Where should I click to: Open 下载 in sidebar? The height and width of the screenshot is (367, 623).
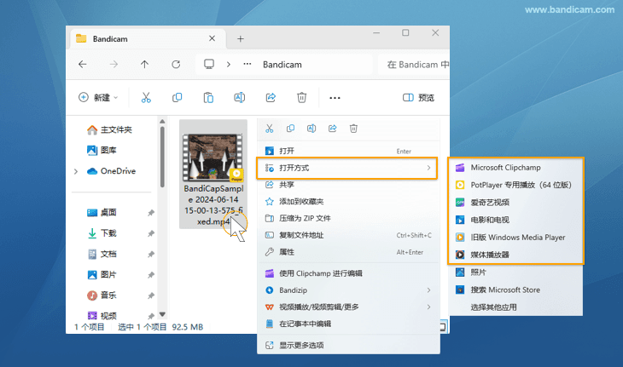point(102,233)
